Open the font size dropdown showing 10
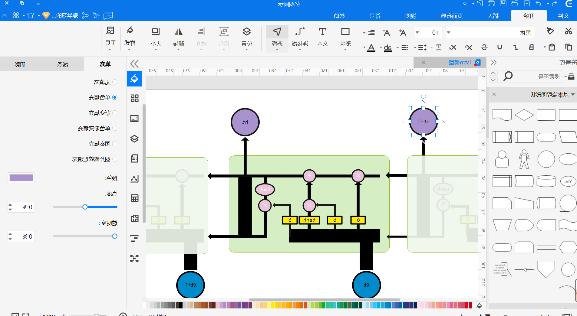The width and height of the screenshot is (577, 316). pos(417,33)
